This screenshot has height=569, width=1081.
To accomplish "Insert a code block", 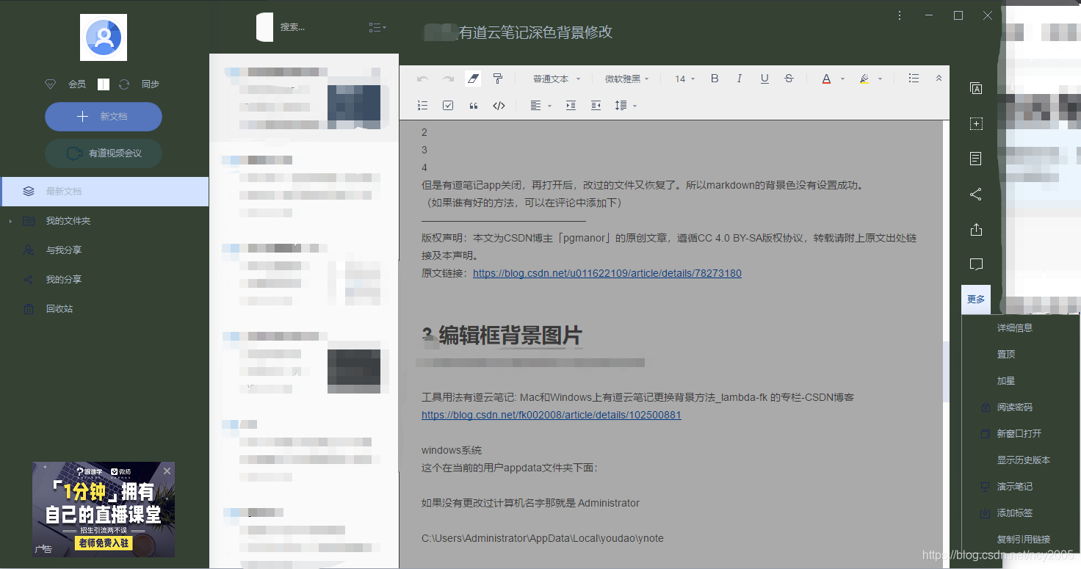I will coord(499,105).
